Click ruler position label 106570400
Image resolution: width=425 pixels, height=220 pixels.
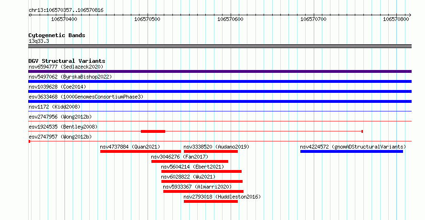click(64, 19)
